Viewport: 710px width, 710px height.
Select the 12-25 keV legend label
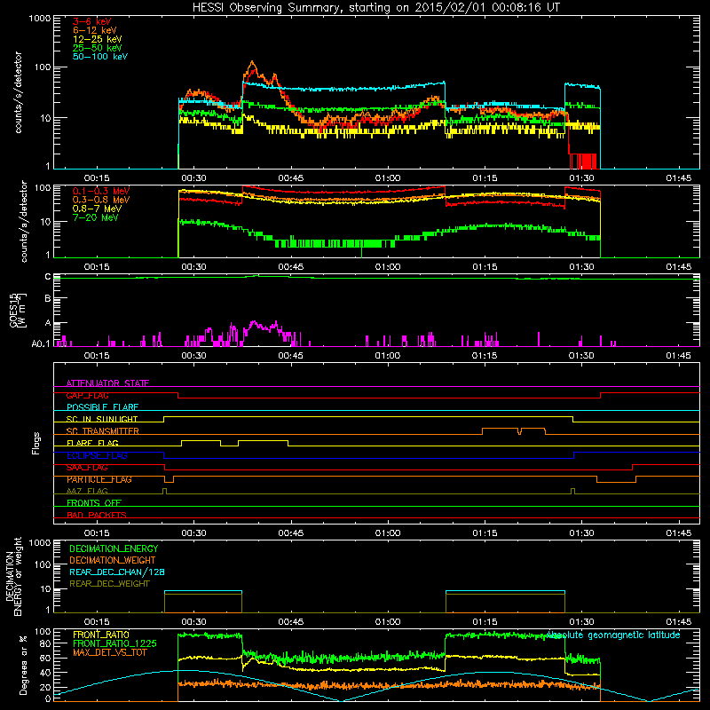pos(97,39)
